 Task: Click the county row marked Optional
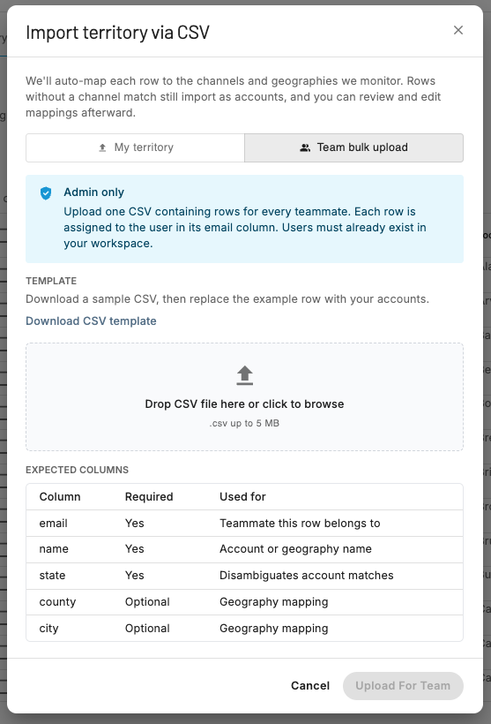pyautogui.click(x=244, y=602)
